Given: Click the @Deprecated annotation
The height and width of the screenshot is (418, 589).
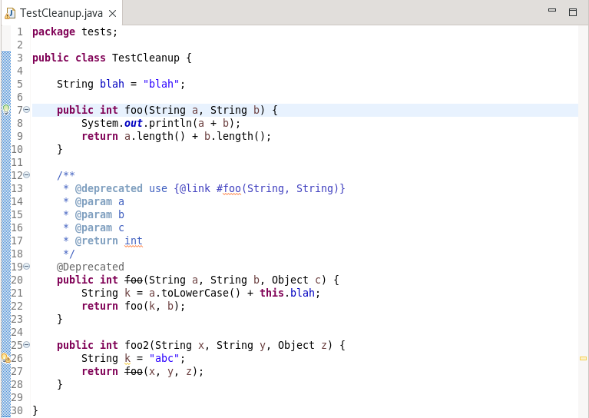Looking at the screenshot, I should 90,267.
